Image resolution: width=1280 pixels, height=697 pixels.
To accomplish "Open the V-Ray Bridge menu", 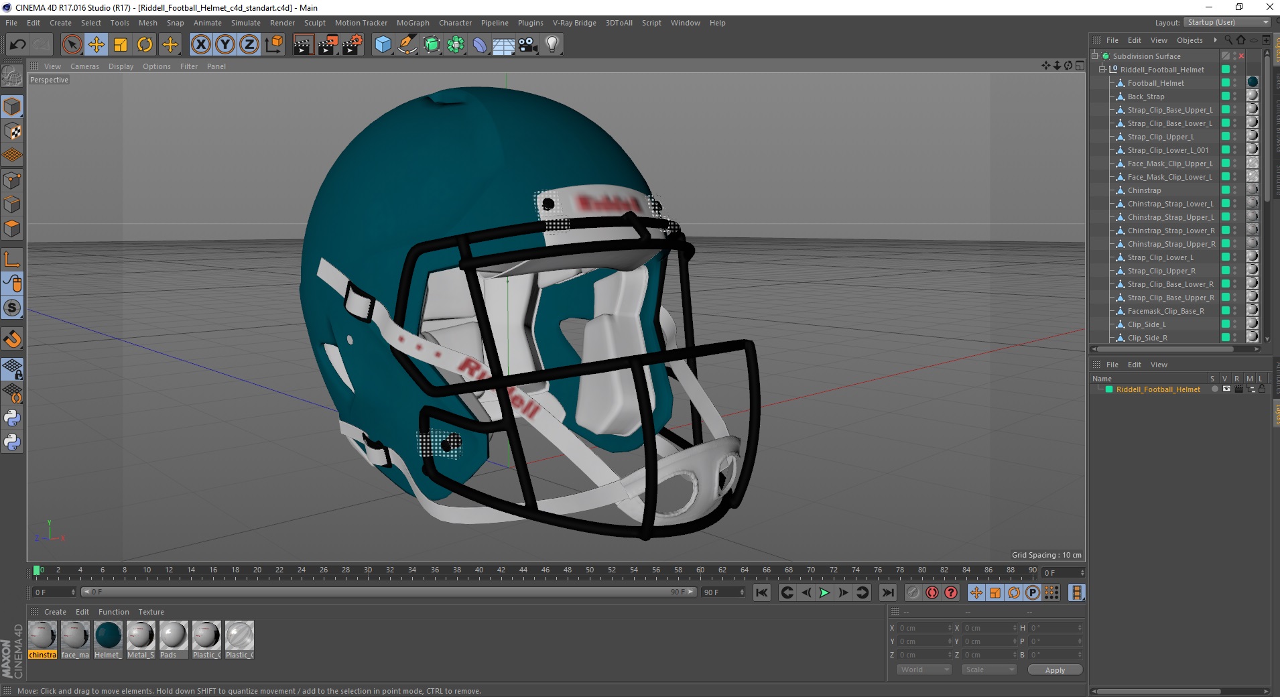I will 574,23.
